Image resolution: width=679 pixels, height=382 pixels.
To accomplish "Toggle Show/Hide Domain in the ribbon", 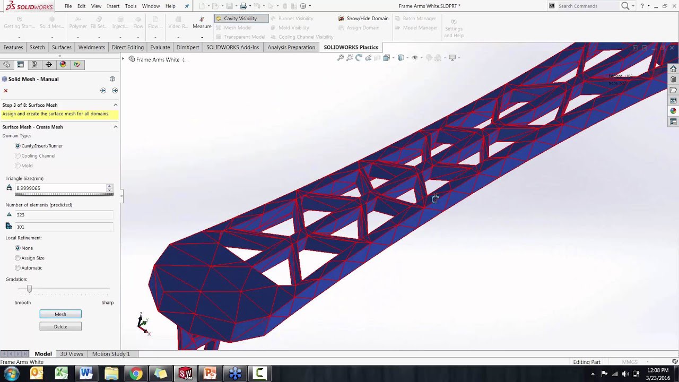I will pos(363,19).
